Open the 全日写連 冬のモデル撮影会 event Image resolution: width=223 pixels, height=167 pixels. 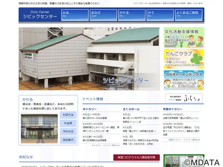click(x=181, y=131)
